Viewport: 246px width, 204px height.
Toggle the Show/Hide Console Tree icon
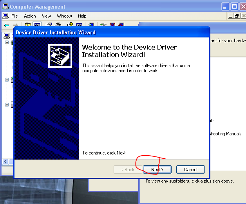click(x=37, y=24)
